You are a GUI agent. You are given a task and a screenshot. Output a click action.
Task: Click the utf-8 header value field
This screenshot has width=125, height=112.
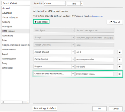click(95, 52)
